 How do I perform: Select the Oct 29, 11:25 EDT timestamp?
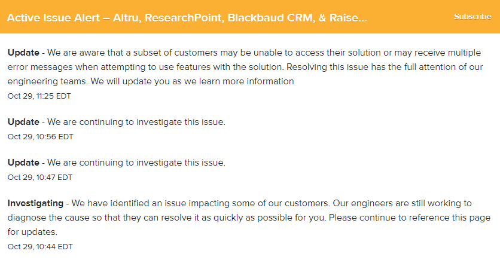point(39,96)
